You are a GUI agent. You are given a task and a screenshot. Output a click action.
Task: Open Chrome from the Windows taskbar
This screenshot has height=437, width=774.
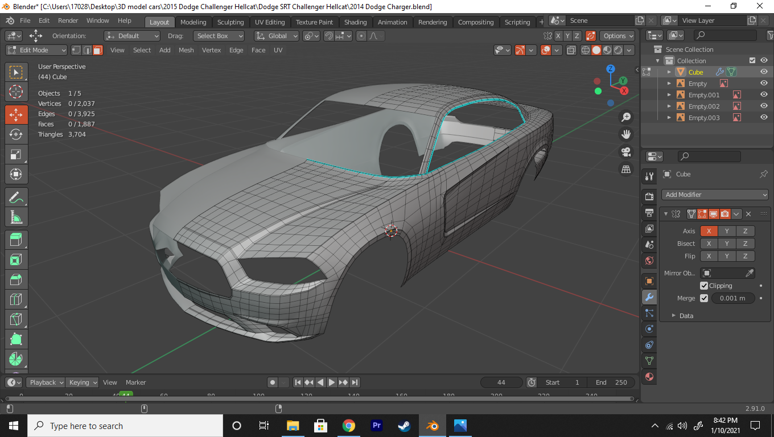pyautogui.click(x=348, y=426)
